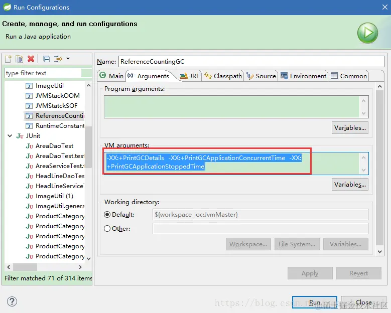Click the New launch configuration icon

8,59
